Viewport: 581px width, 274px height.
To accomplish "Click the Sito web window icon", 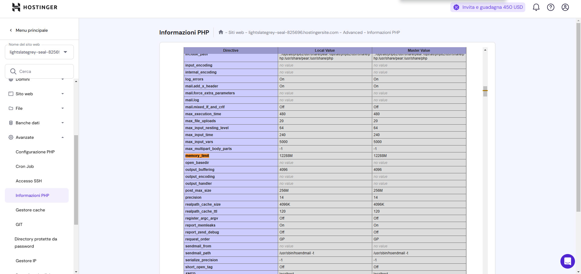I will [x=11, y=94].
